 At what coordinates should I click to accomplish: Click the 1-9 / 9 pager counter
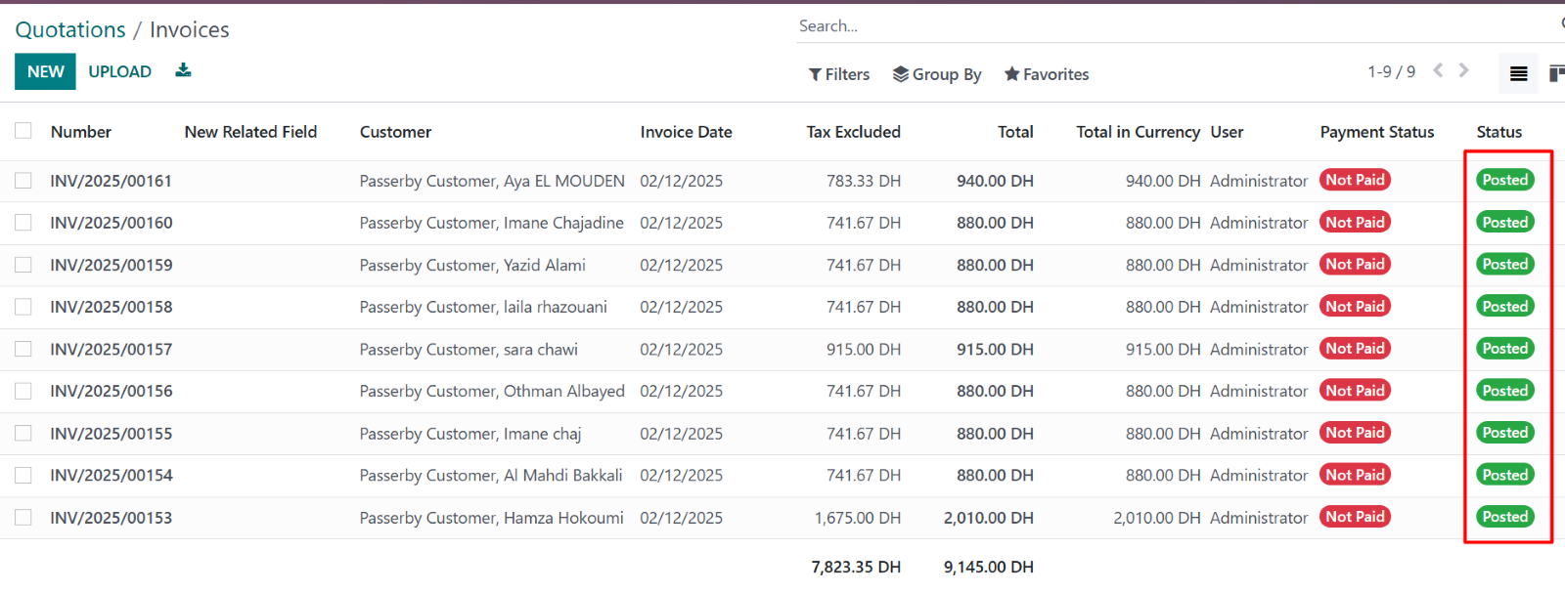point(1391,71)
